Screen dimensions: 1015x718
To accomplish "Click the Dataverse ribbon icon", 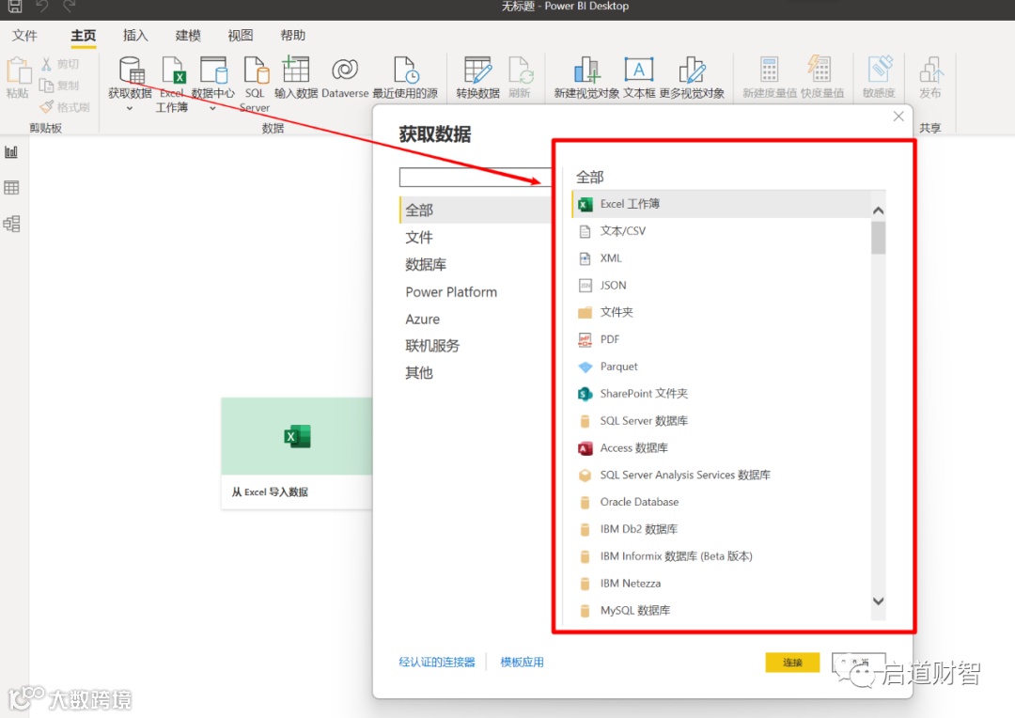I will [345, 70].
